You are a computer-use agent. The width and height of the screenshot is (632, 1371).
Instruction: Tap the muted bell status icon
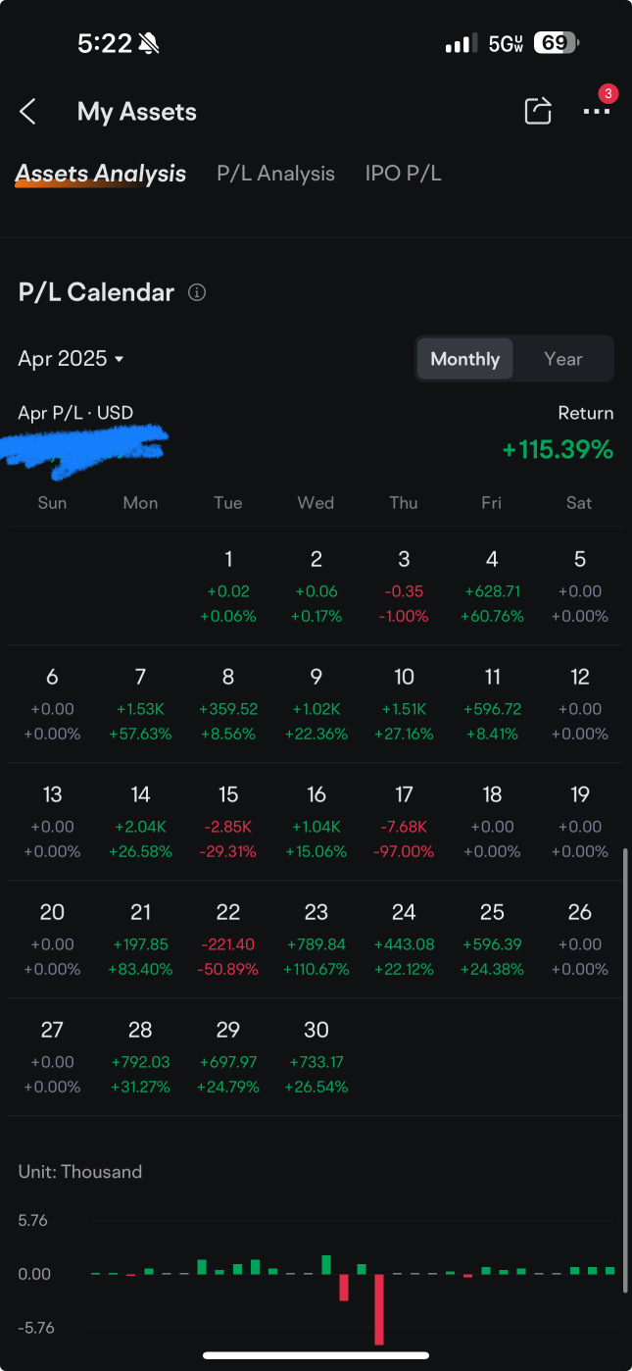(149, 43)
